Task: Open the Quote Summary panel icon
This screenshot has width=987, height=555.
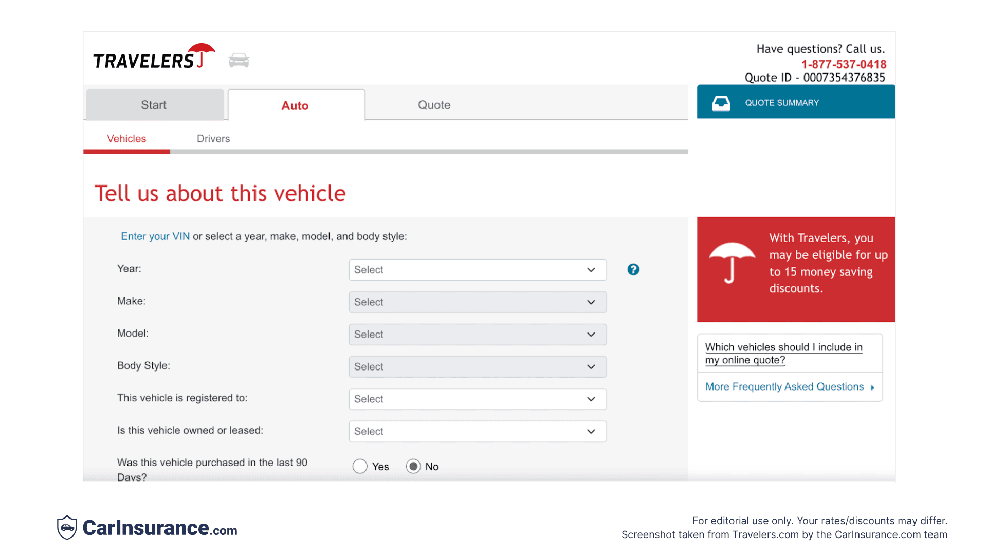Action: click(721, 102)
